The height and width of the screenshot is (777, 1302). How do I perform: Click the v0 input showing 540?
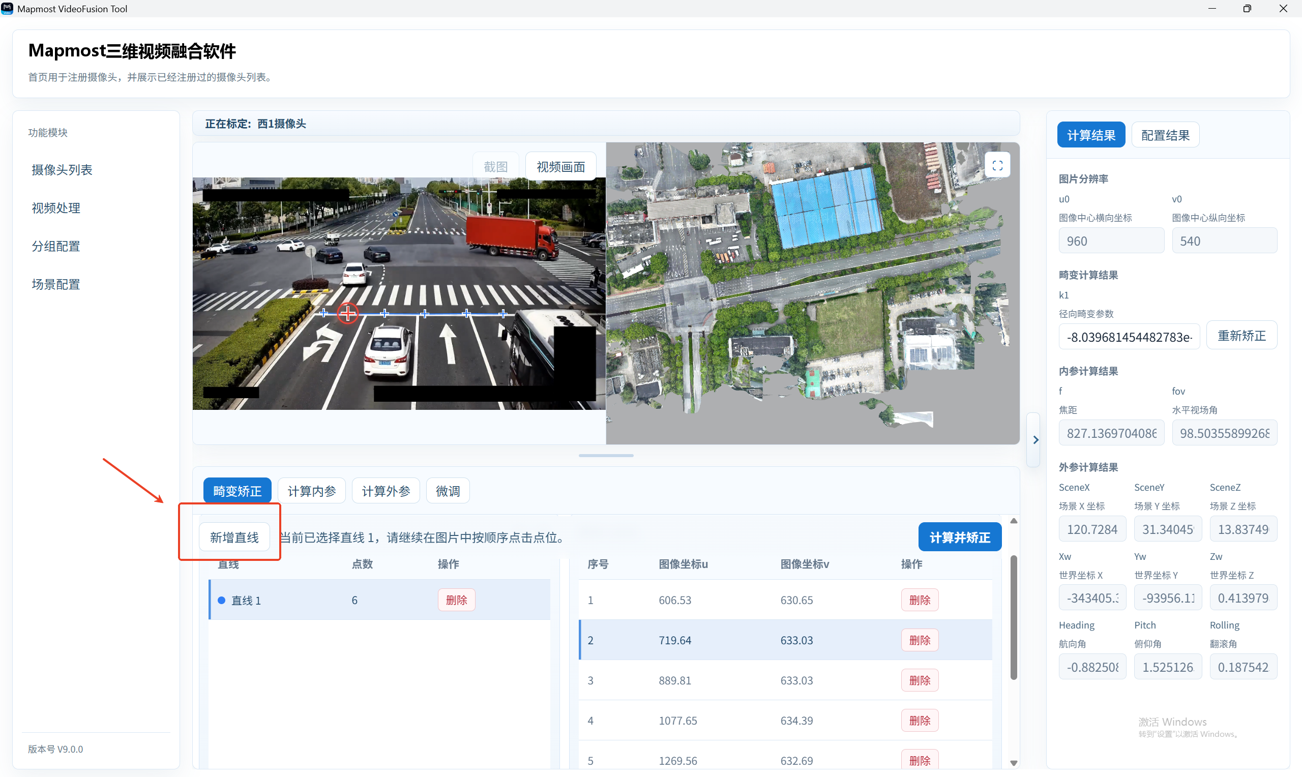point(1224,241)
